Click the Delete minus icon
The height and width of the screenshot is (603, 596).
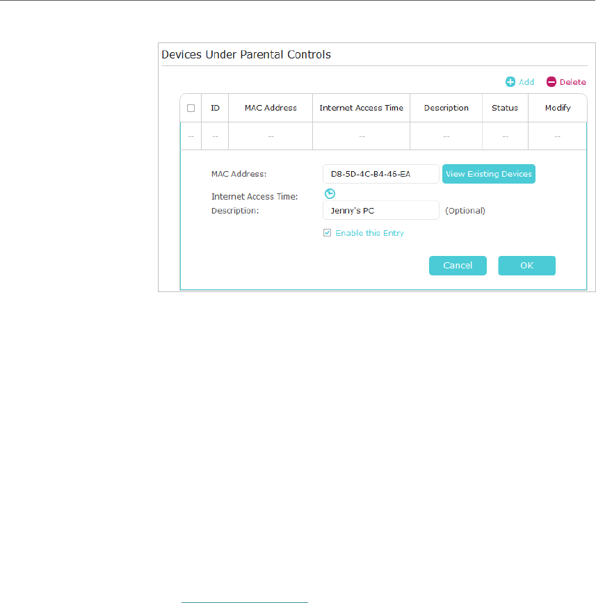[x=551, y=82]
